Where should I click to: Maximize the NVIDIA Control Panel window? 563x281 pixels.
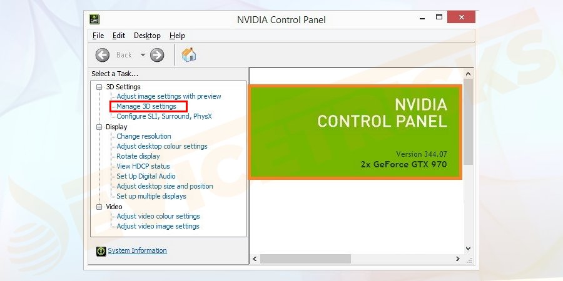(439, 17)
